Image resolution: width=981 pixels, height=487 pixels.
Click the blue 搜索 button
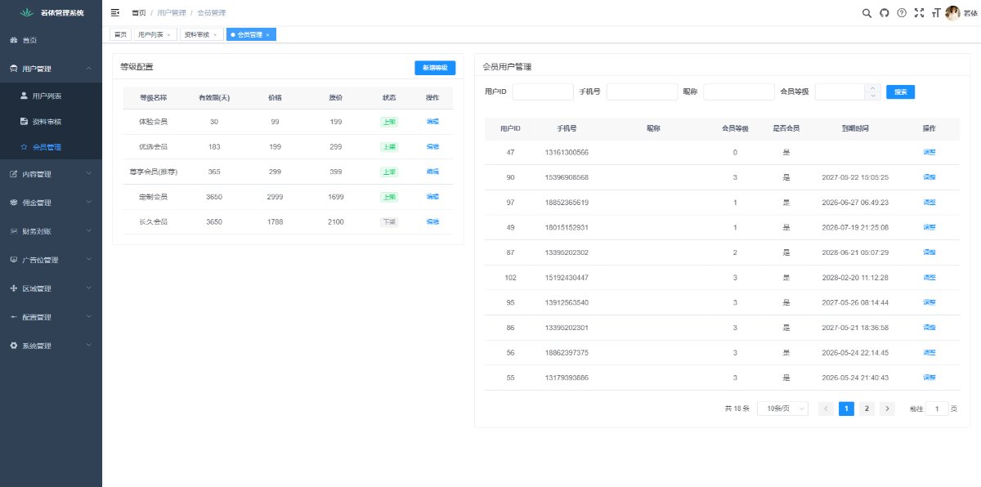[900, 92]
